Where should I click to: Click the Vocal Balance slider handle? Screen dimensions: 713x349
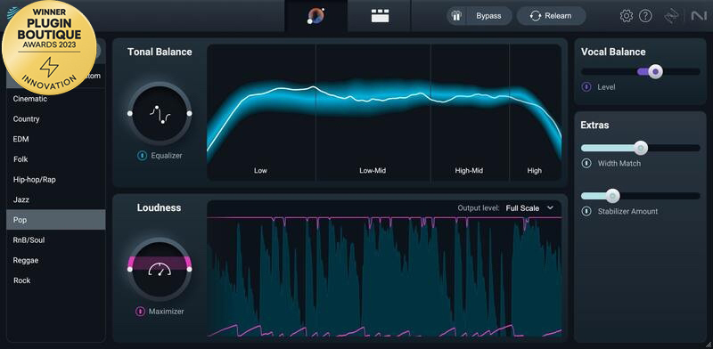(655, 71)
